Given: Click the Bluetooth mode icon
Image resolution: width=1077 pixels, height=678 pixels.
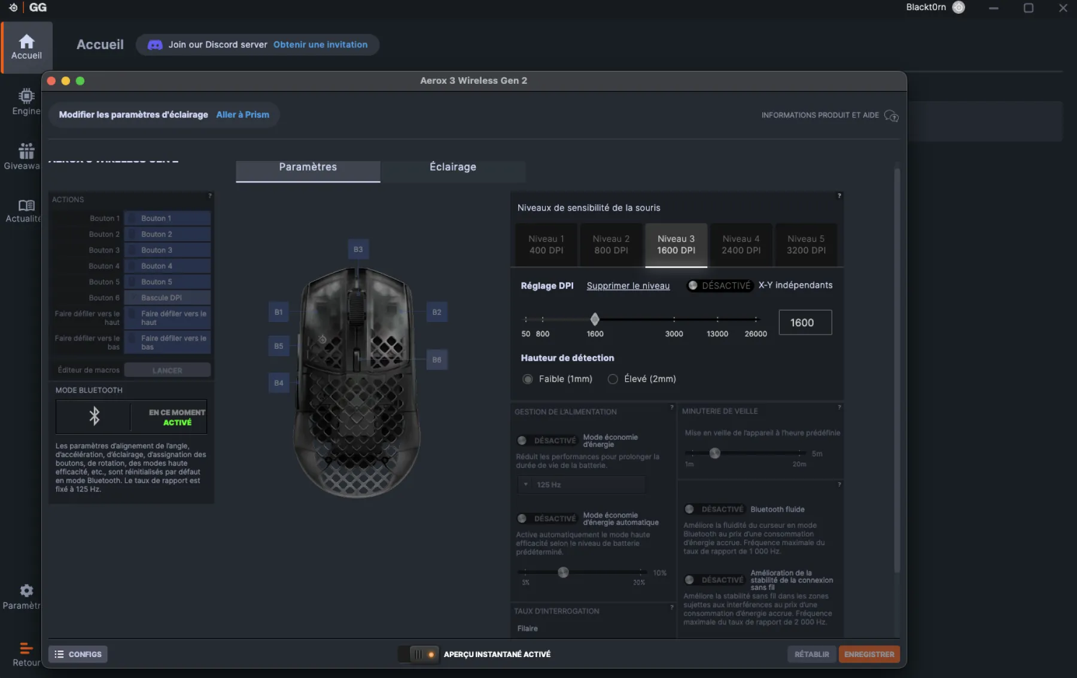Looking at the screenshot, I should coord(94,416).
